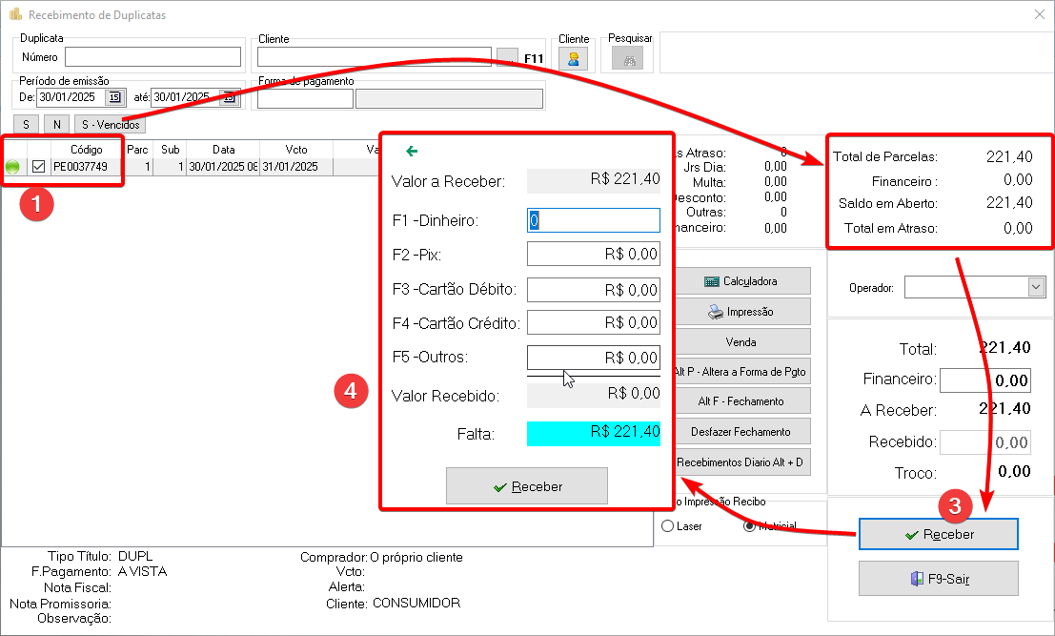
Task: Click the Cliente person icon button
Action: [574, 59]
